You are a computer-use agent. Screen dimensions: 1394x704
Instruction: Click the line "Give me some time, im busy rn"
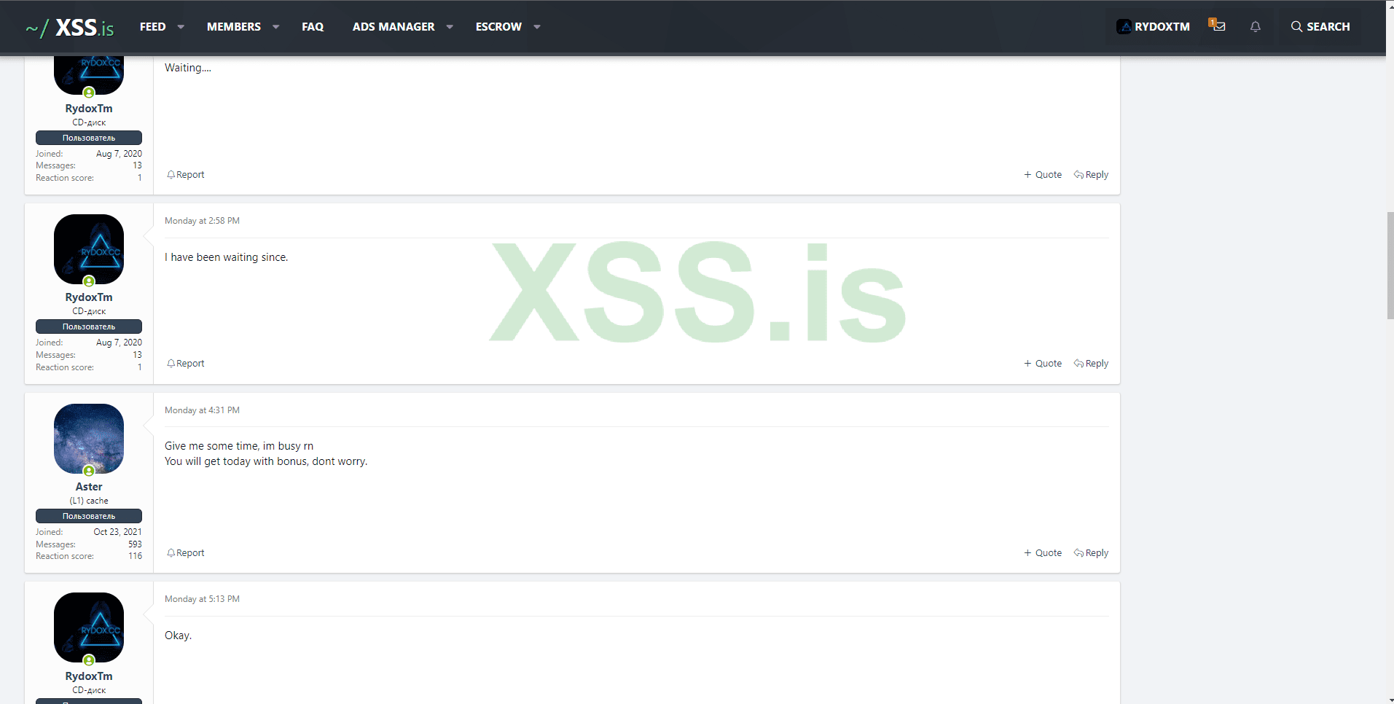[239, 446]
